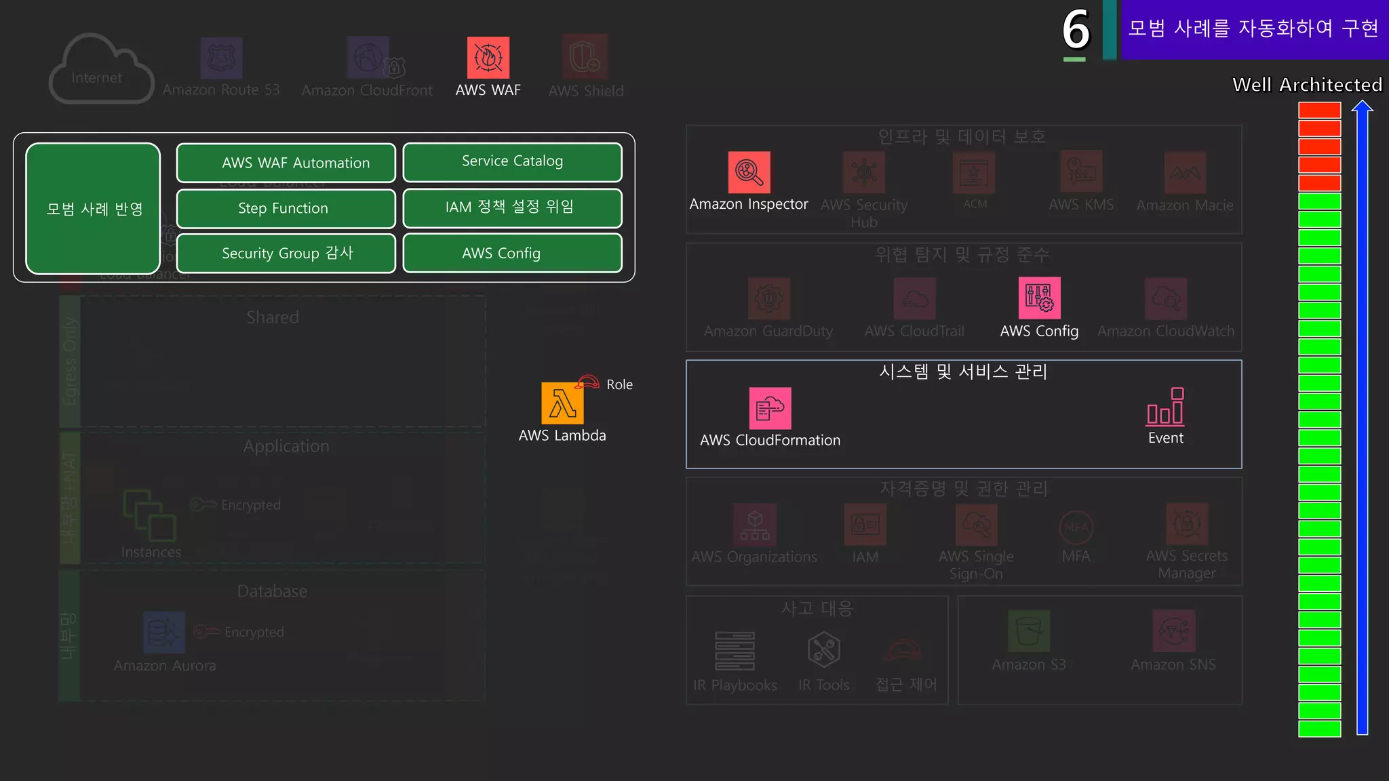Click the green AWS Config box
Viewport: 1389px width, 781px height.
click(x=513, y=253)
